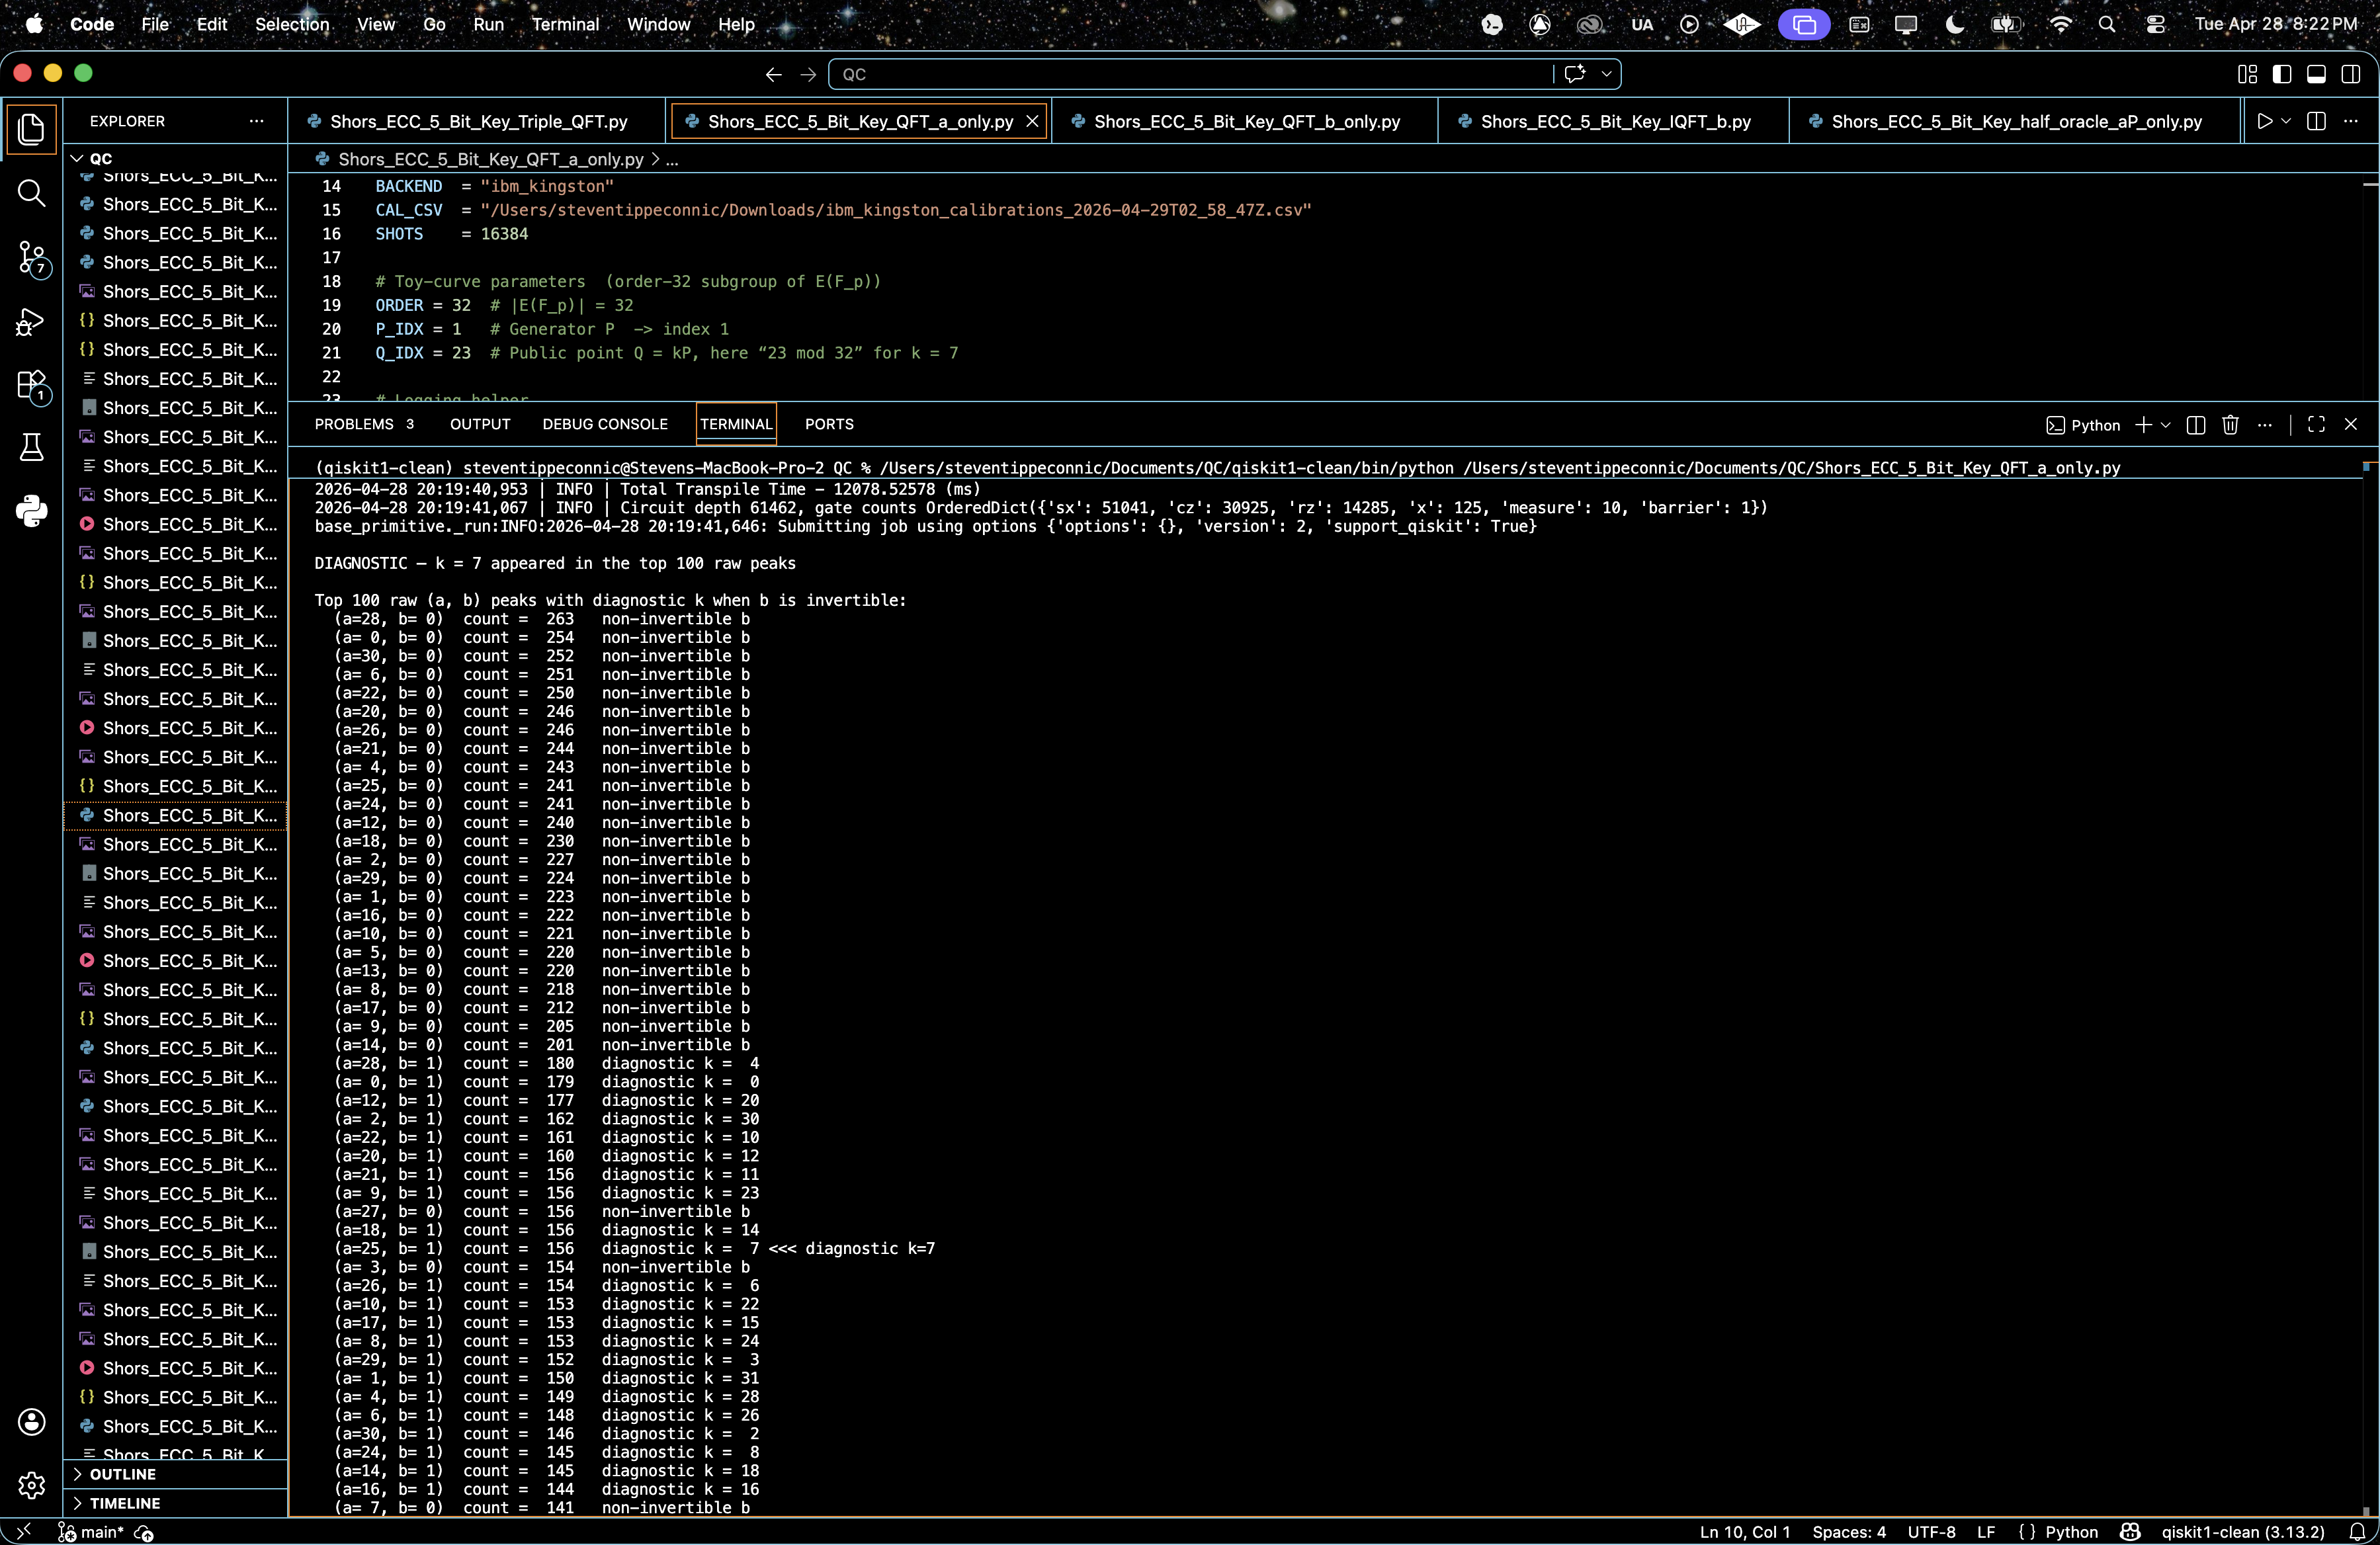Expand the OUTLINE section
2380x1545 pixels.
(x=122, y=1474)
